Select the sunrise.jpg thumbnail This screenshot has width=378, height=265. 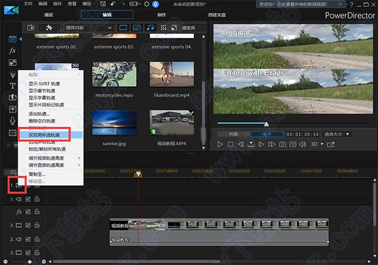tap(114, 123)
